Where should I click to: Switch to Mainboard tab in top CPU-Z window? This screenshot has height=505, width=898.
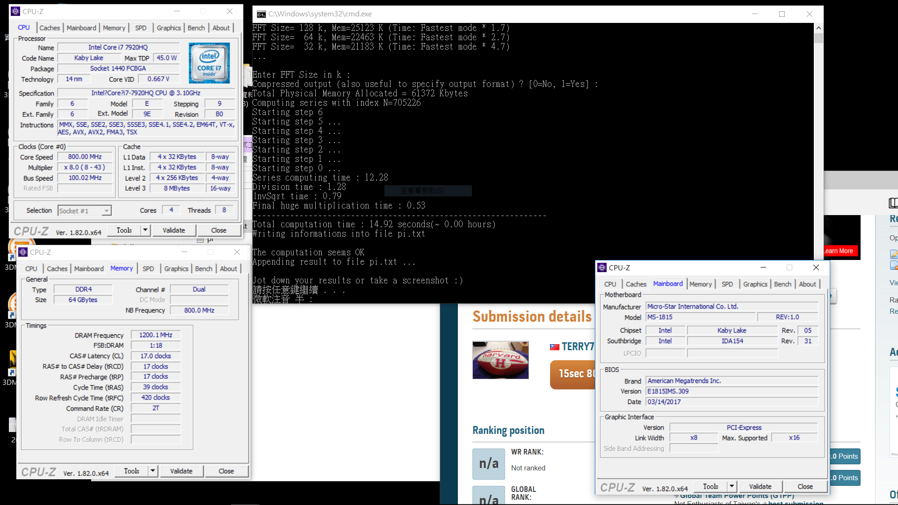(x=81, y=28)
